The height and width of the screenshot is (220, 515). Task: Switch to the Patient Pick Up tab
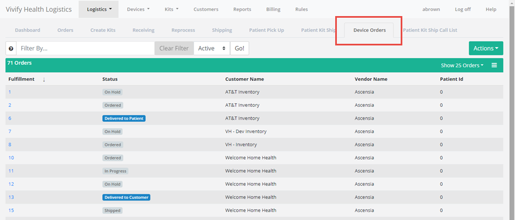267,30
